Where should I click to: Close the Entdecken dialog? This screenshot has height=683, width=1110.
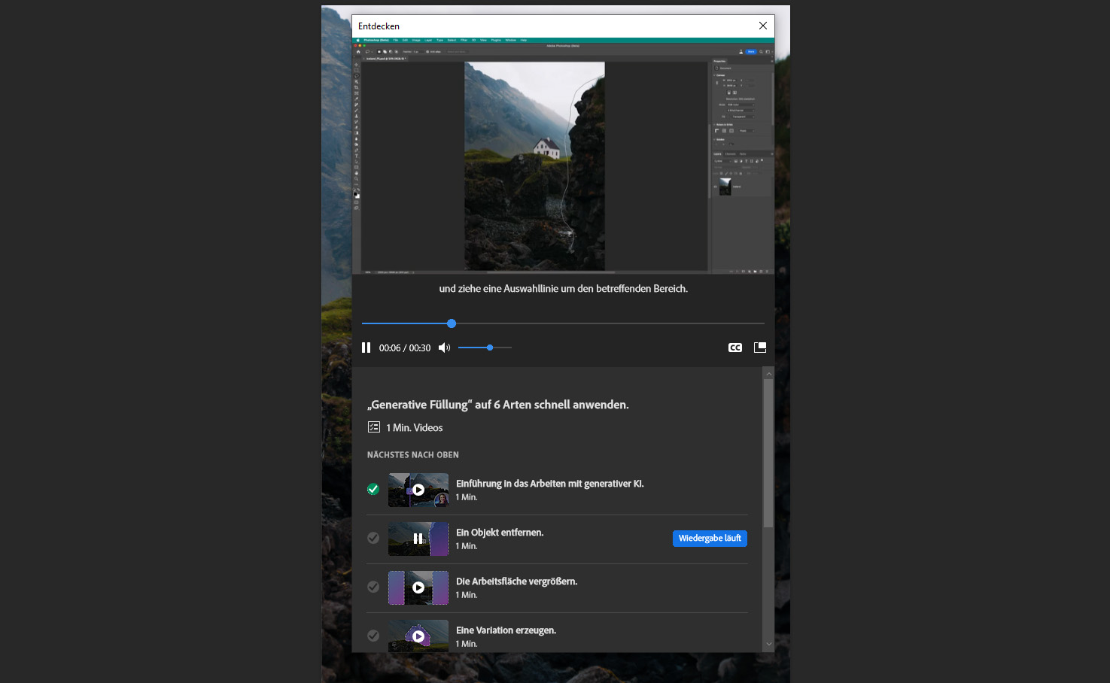pos(763,26)
